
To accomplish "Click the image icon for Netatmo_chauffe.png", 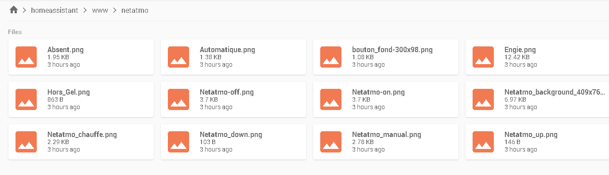I will tap(26, 142).
